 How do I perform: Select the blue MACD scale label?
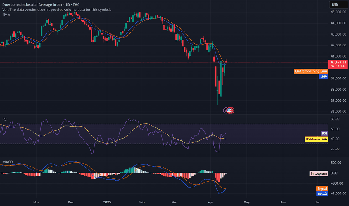pos(322,194)
